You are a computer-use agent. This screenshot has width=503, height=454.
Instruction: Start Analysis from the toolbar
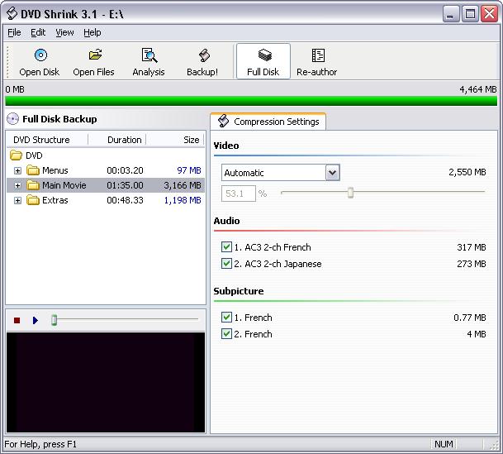(149, 62)
